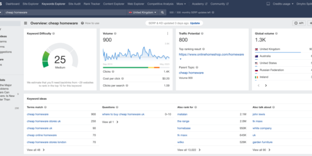Open white company keyword link
This screenshot has width=312, height=156.
(x=262, y=128)
